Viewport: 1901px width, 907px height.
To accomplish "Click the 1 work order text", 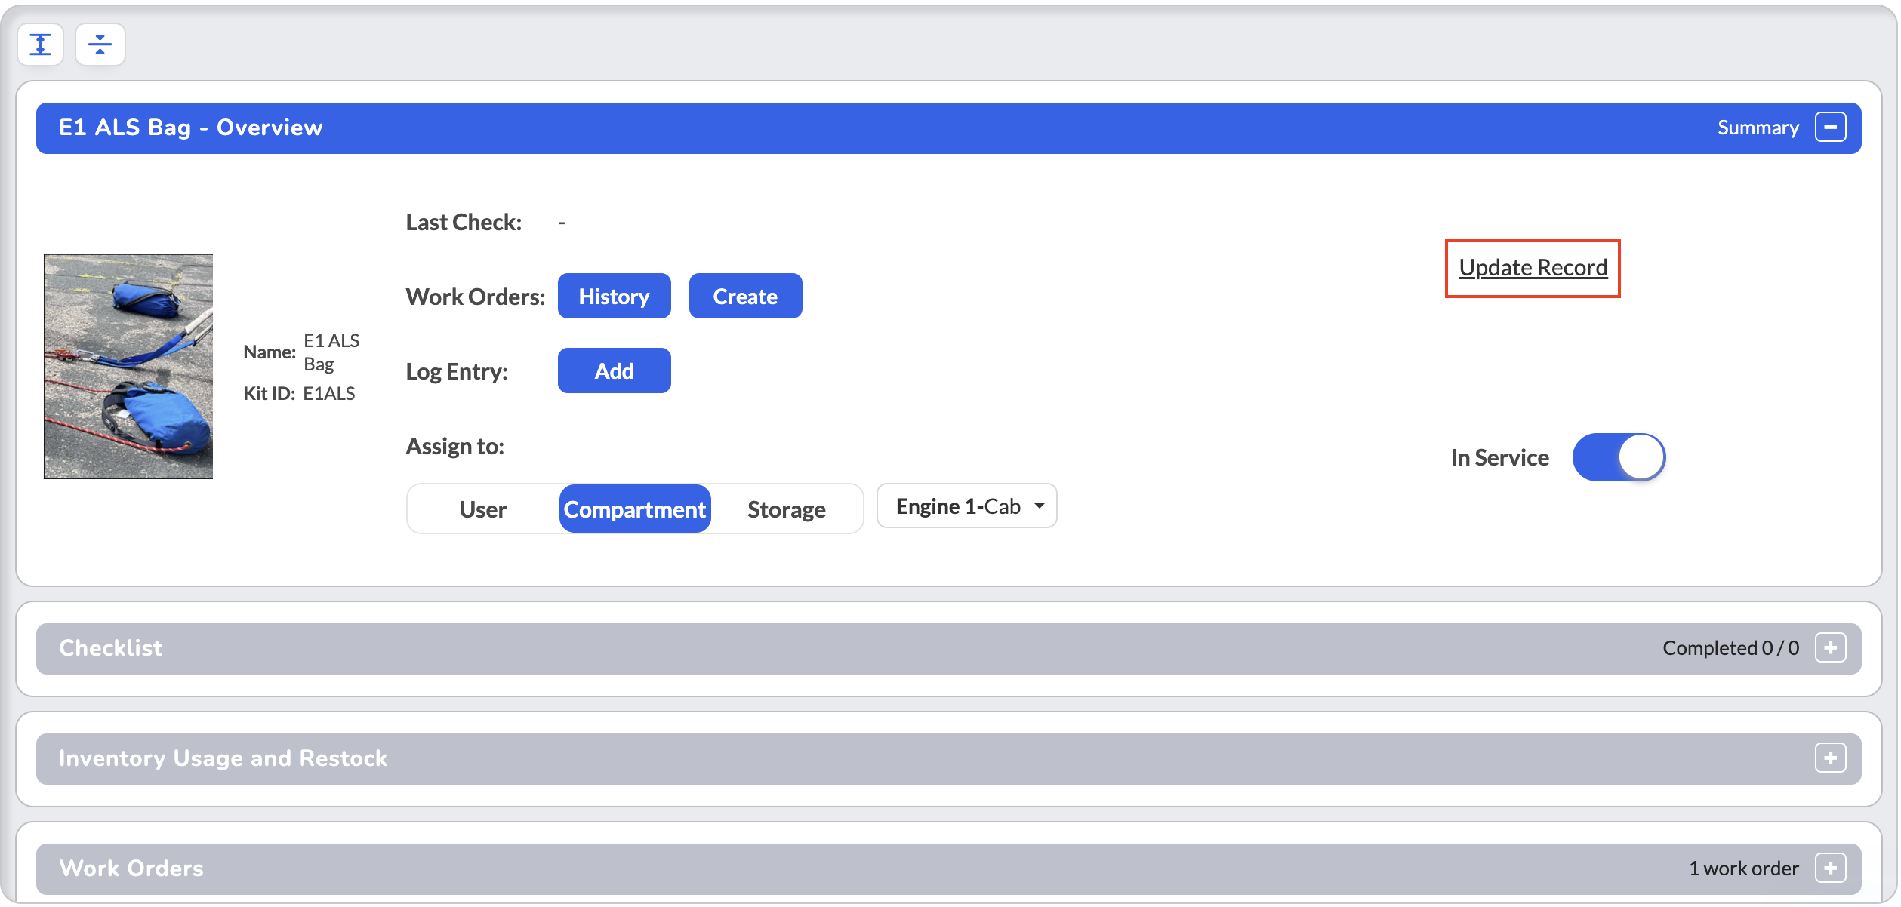I will click(x=1744, y=869).
